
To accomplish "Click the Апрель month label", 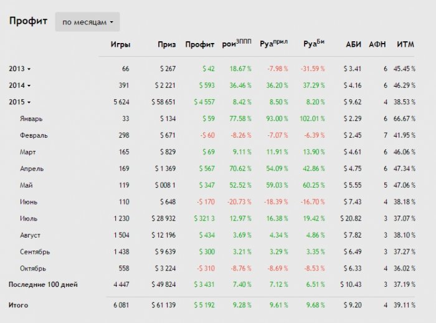I will point(31,168).
